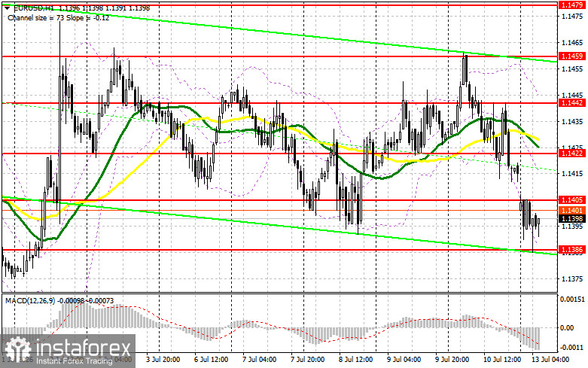
Task: Click the Channel size slope label
Action: 58,17
